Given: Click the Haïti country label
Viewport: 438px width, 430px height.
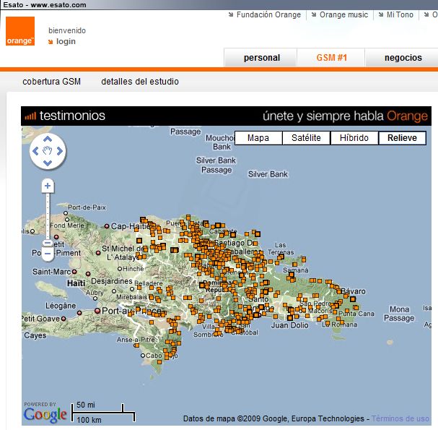Looking at the screenshot, I should pos(76,283).
